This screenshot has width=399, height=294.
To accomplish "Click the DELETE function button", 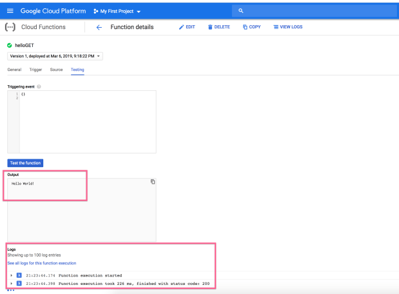I will point(219,27).
